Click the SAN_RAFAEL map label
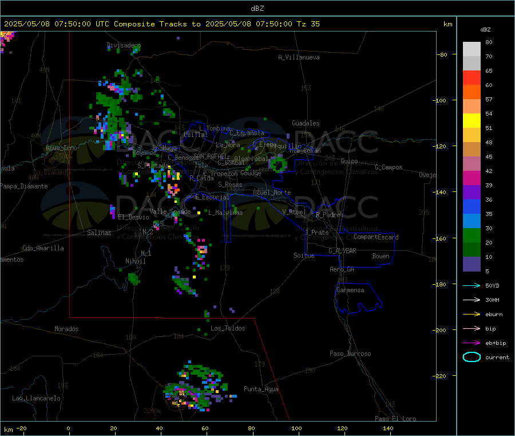Screen dimensions: 515x436 [x=209, y=156]
